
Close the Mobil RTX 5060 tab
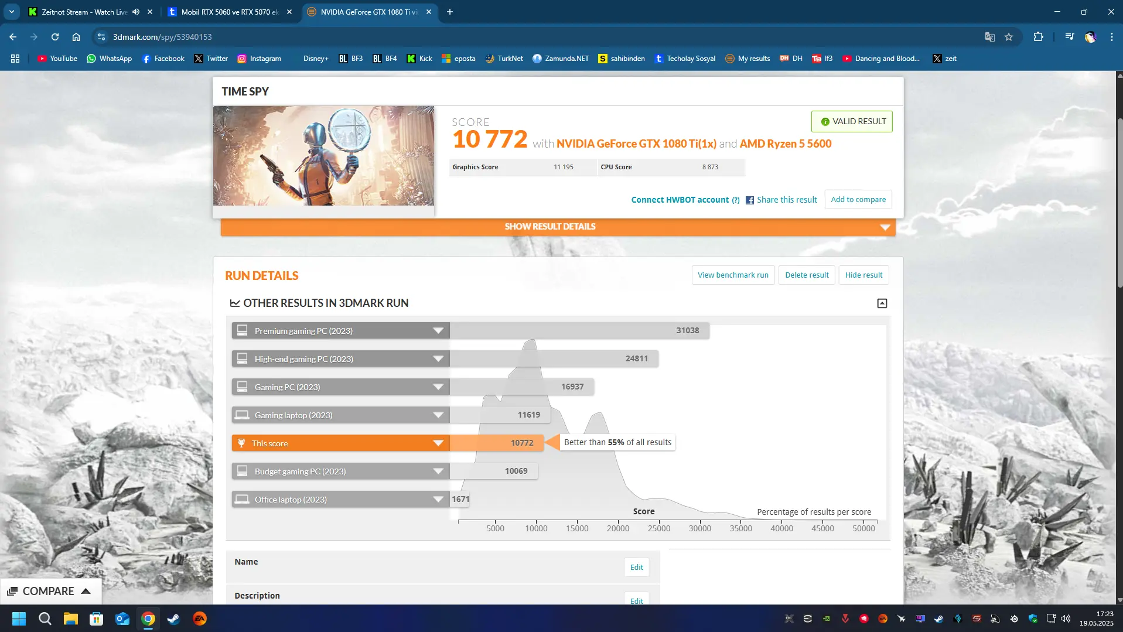coord(289,12)
